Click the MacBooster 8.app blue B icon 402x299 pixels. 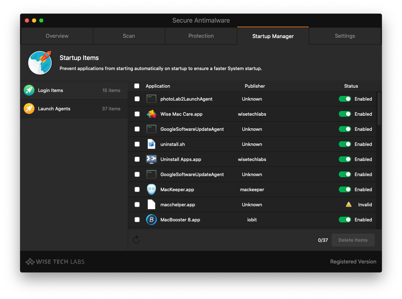(151, 220)
